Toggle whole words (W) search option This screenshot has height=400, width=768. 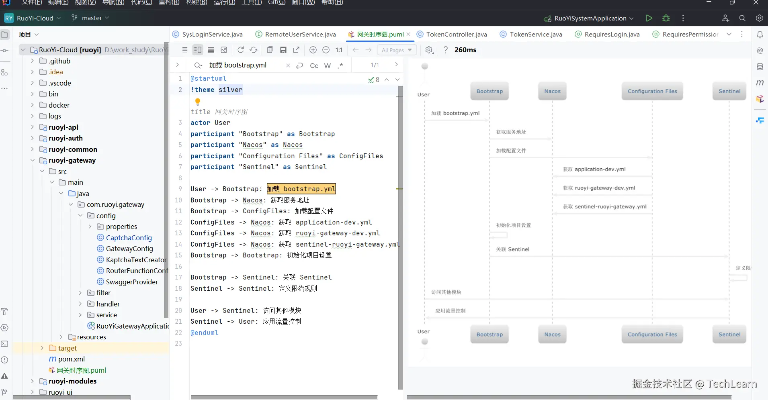tap(328, 65)
